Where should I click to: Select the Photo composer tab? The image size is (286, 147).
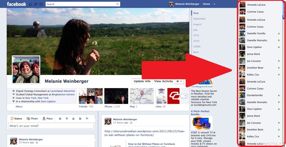tap(32, 118)
